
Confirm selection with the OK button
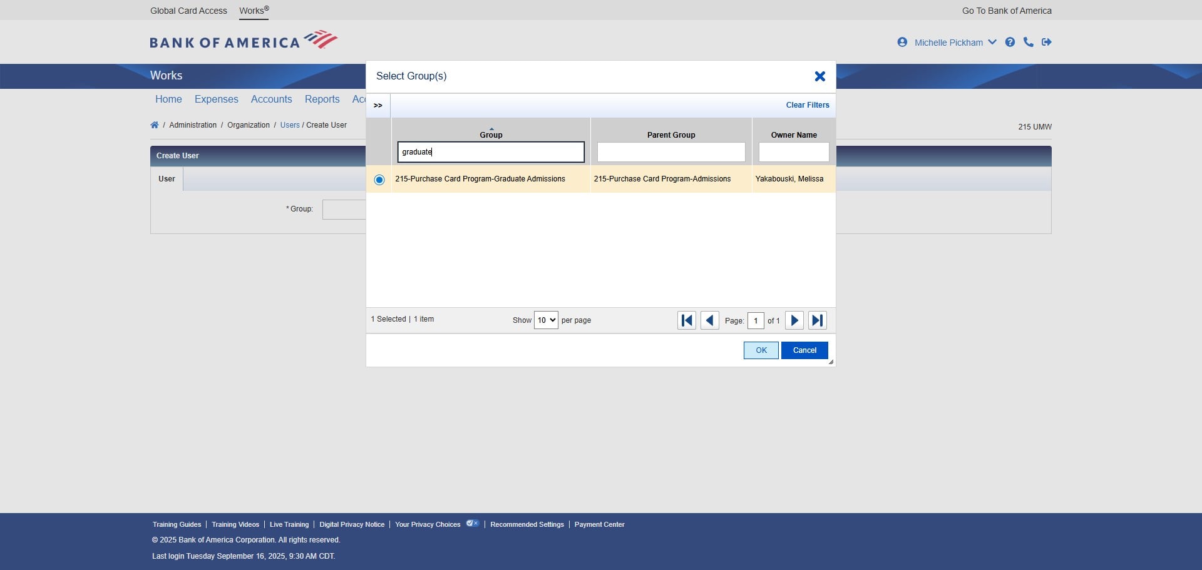click(x=761, y=350)
